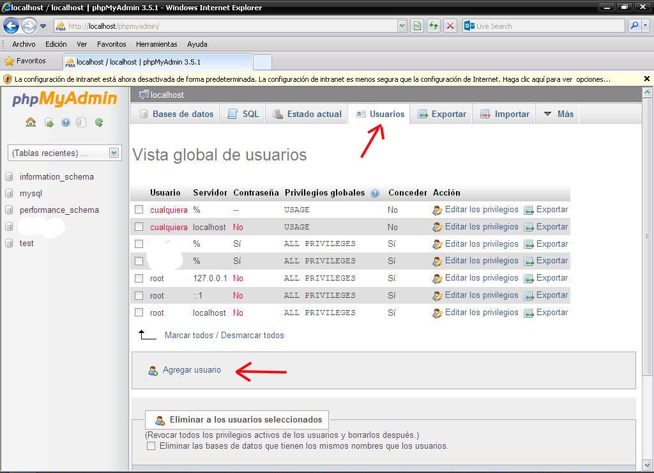The image size is (654, 473).
Task: Select the Usuarios tab
Action: [x=379, y=114]
